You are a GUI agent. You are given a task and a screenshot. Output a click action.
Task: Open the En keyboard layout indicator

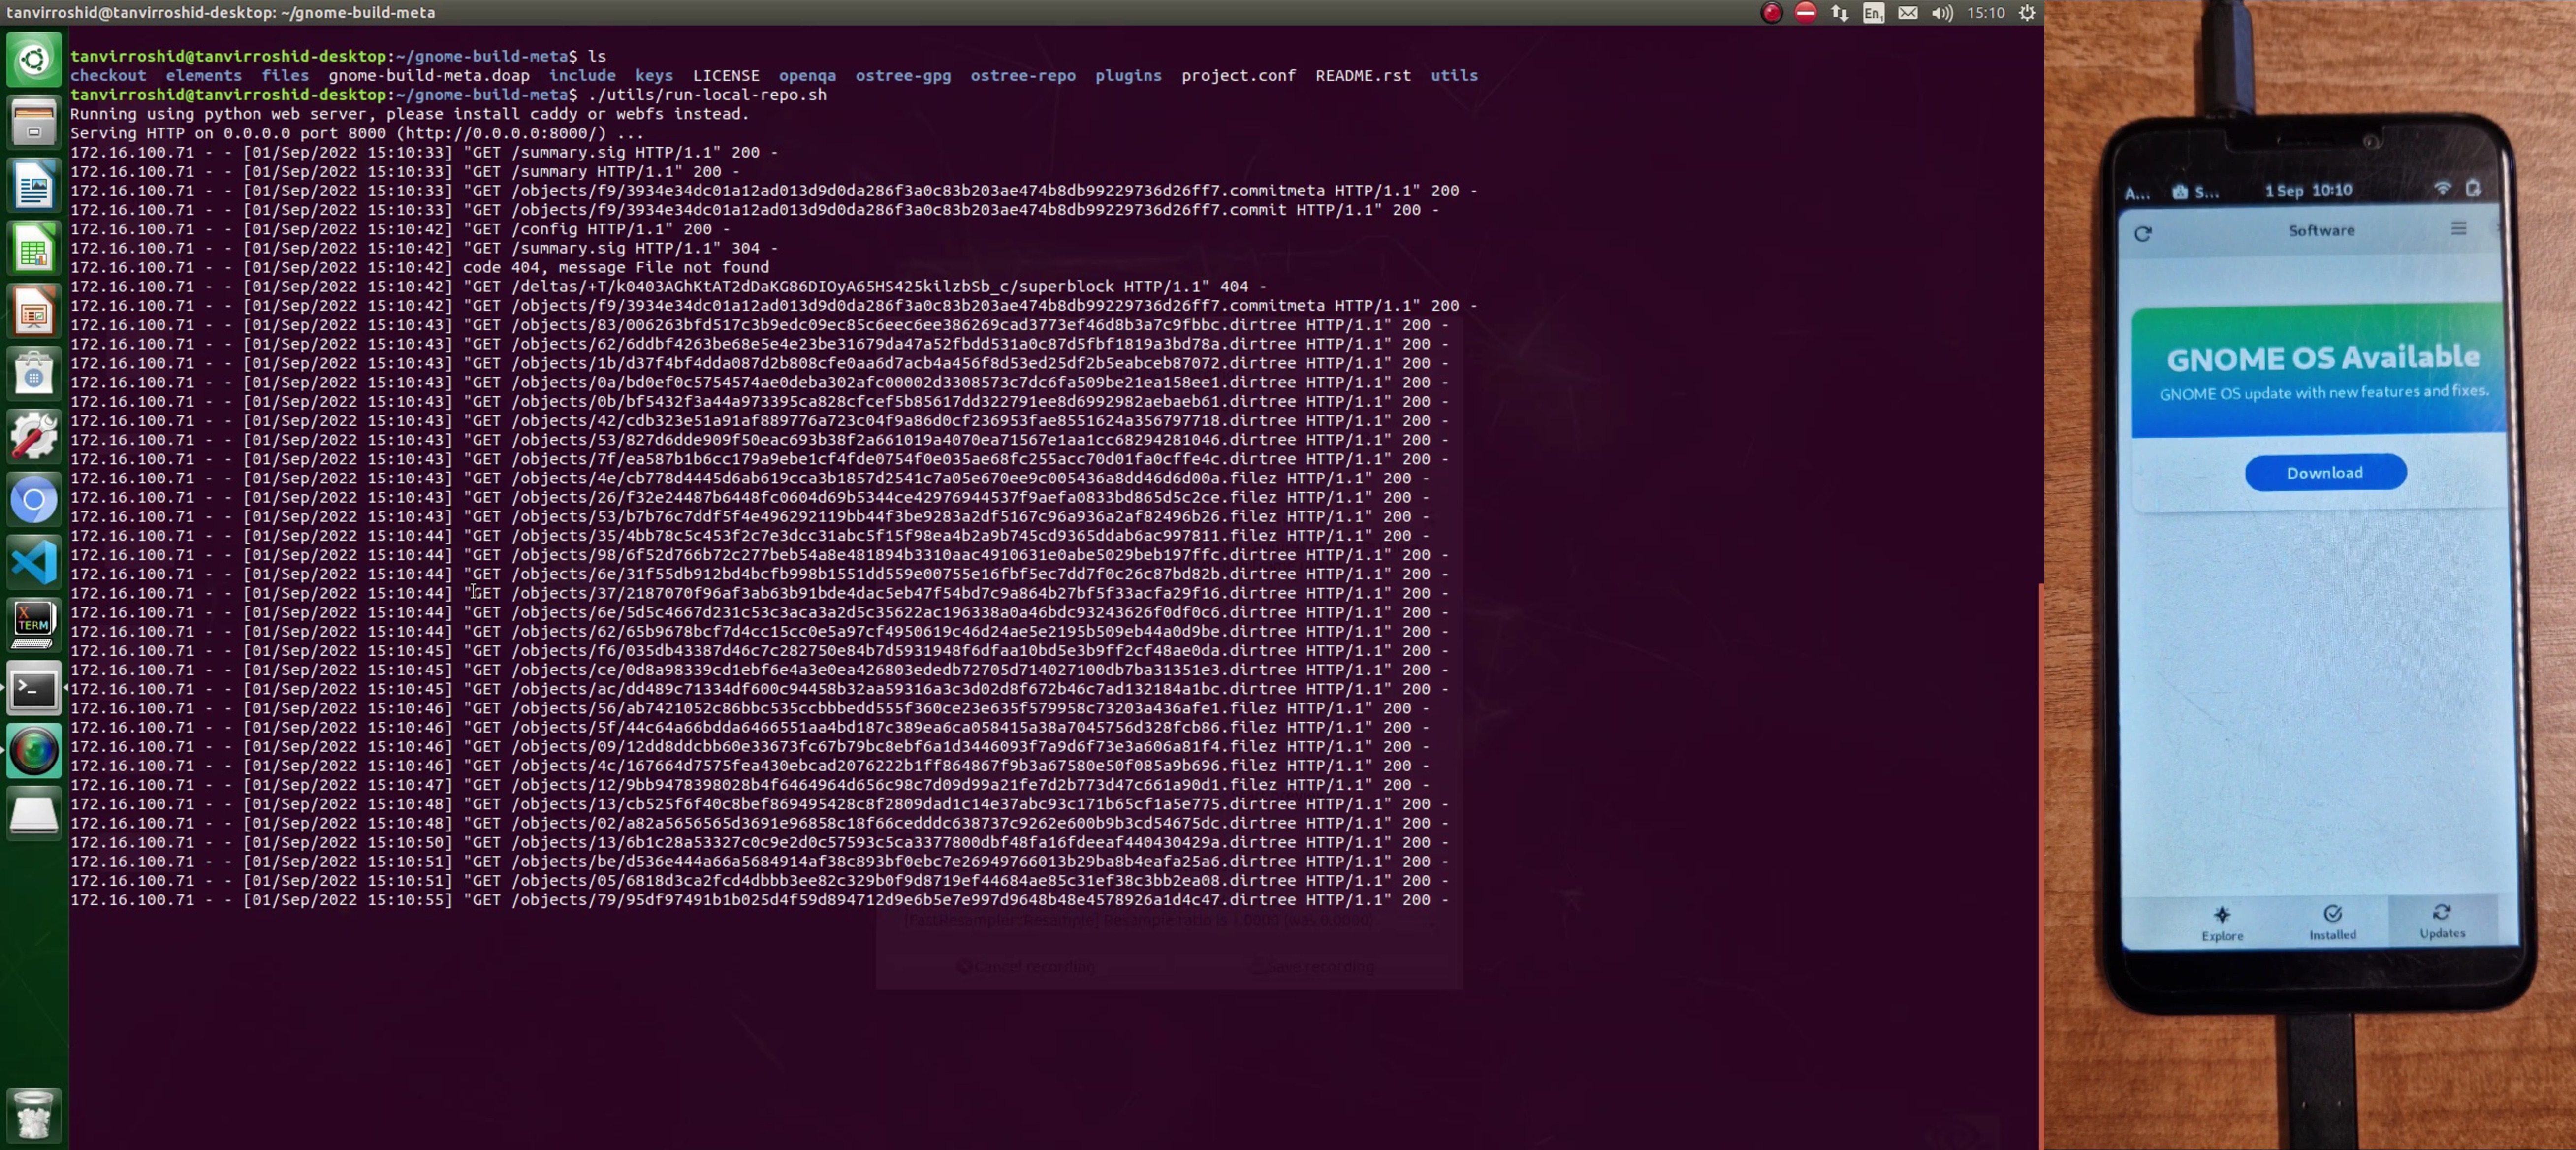point(1873,13)
